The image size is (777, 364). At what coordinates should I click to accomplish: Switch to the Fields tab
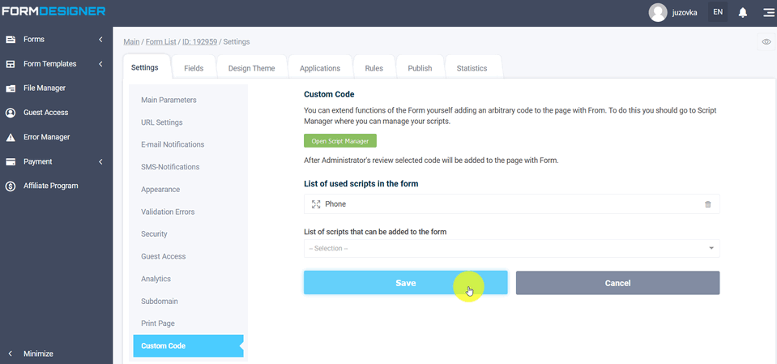click(x=194, y=68)
